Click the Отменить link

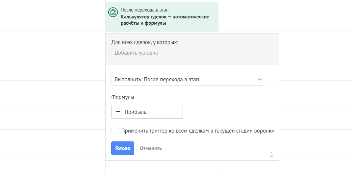(x=151, y=148)
